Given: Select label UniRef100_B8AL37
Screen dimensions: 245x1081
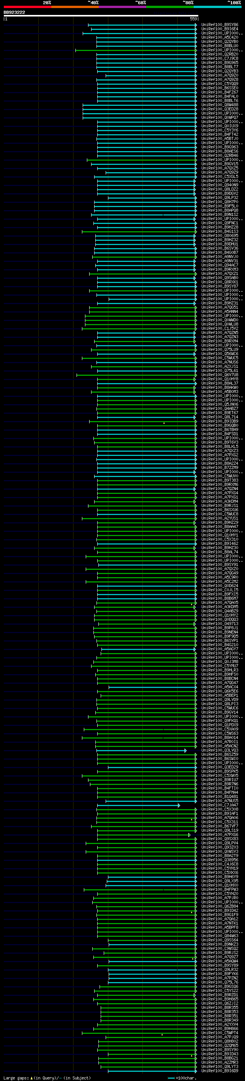Looking at the screenshot, I should click(219, 383).
